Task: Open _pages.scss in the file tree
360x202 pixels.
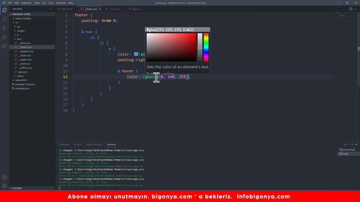Action: click(x=32, y=59)
